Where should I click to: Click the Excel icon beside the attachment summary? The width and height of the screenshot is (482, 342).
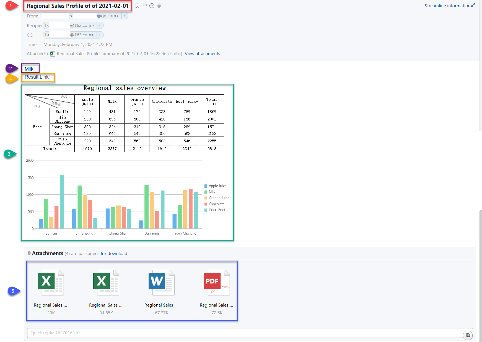[52, 54]
